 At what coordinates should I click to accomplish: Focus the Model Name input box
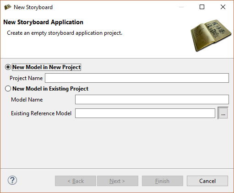click(152, 99)
